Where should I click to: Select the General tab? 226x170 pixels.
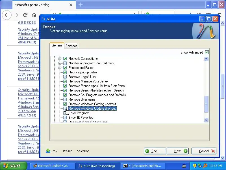coord(57,45)
